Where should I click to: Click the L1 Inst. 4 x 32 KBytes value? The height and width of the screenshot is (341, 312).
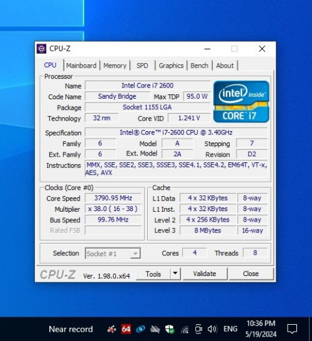click(x=208, y=209)
